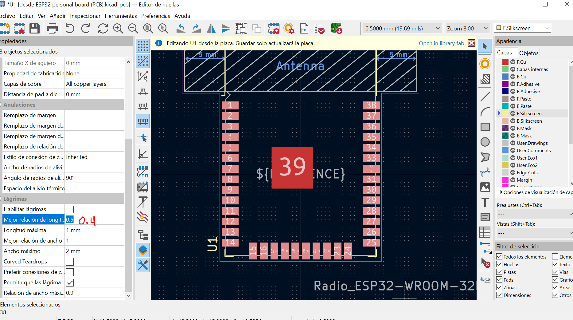The height and width of the screenshot is (320, 573).
Task: Select the draw rectangle tool
Action: pyautogui.click(x=485, y=127)
